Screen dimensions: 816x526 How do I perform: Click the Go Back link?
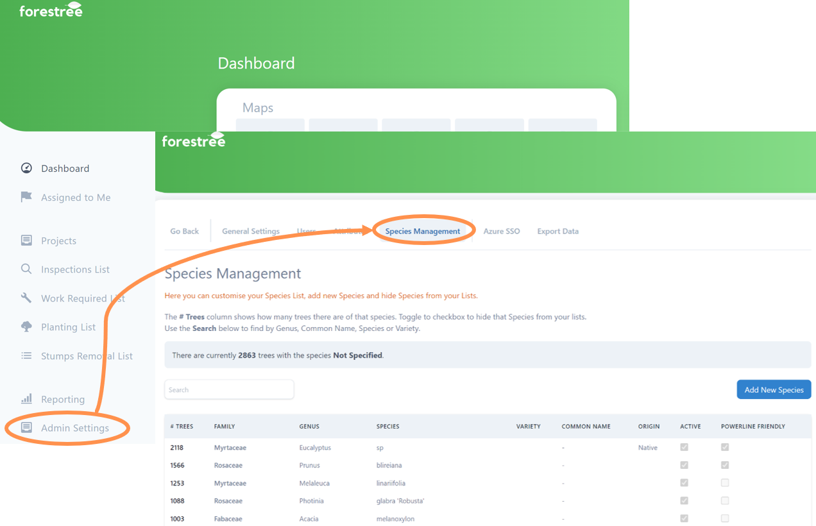click(184, 231)
